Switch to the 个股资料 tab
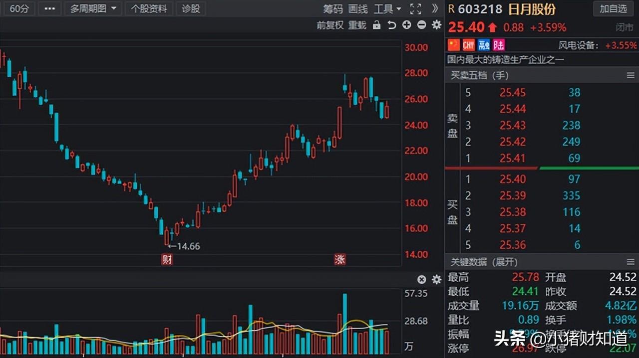The height and width of the screenshot is (358, 639). [x=149, y=8]
